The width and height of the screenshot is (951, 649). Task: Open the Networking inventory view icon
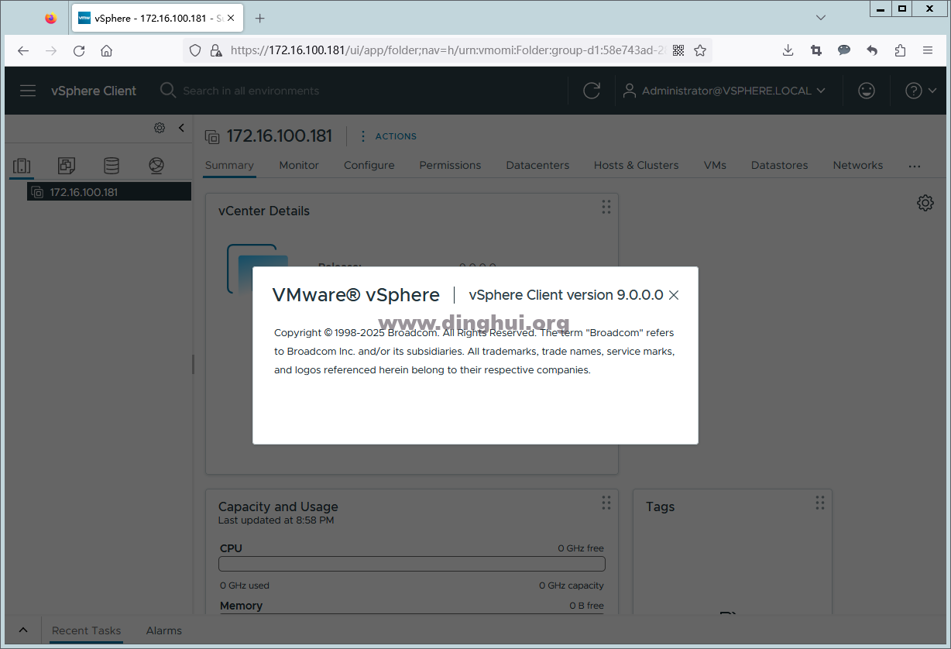click(x=156, y=165)
